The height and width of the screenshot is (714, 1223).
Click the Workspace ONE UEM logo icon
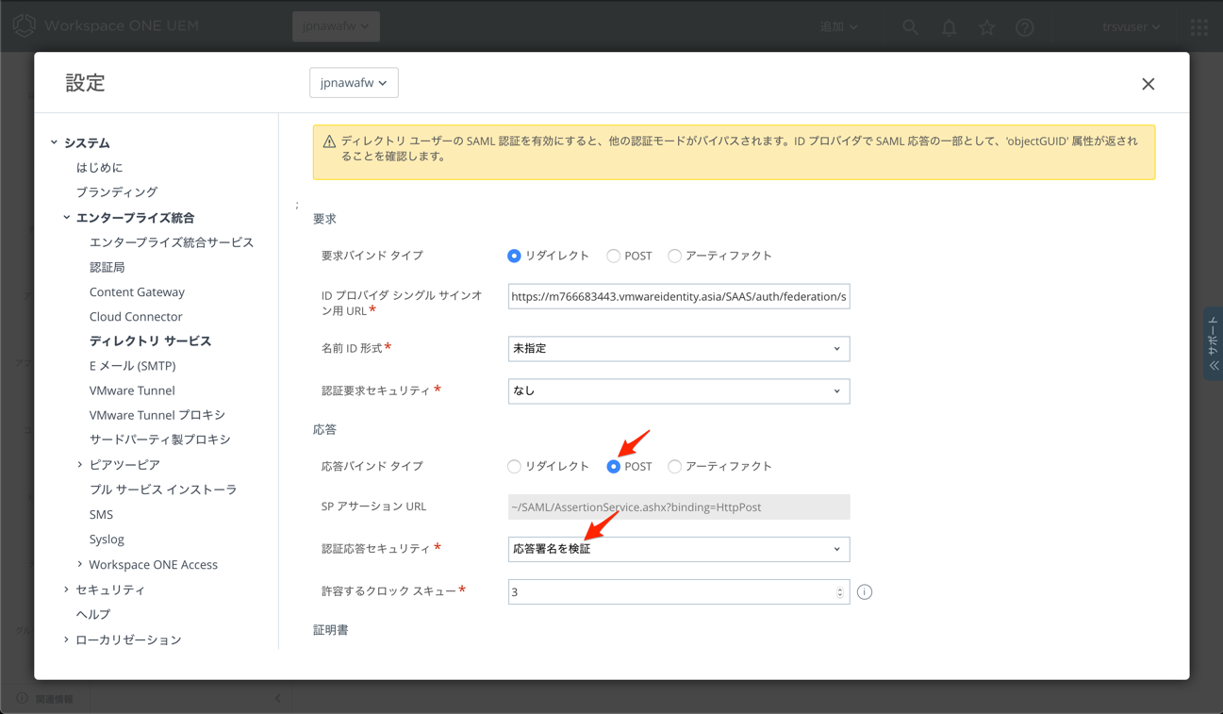(x=25, y=25)
